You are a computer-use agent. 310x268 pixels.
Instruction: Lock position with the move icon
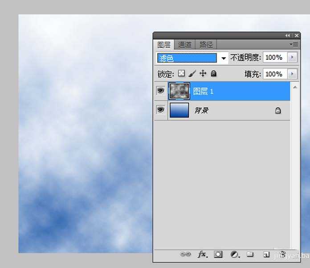(x=203, y=74)
